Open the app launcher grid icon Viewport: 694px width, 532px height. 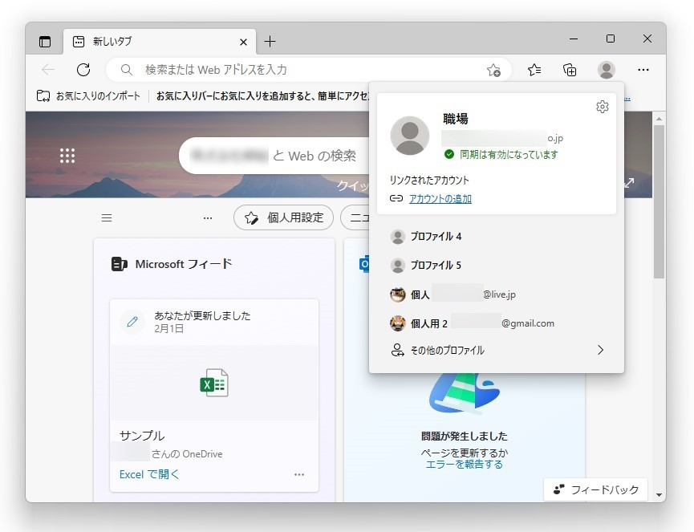point(68,155)
